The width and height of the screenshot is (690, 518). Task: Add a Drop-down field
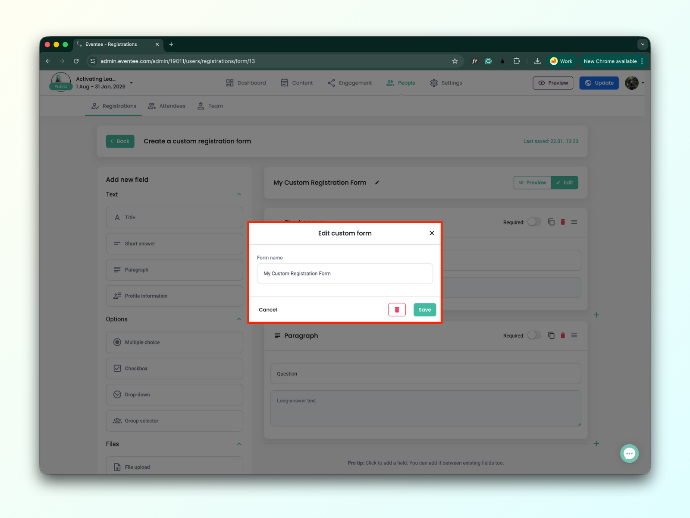click(x=175, y=395)
